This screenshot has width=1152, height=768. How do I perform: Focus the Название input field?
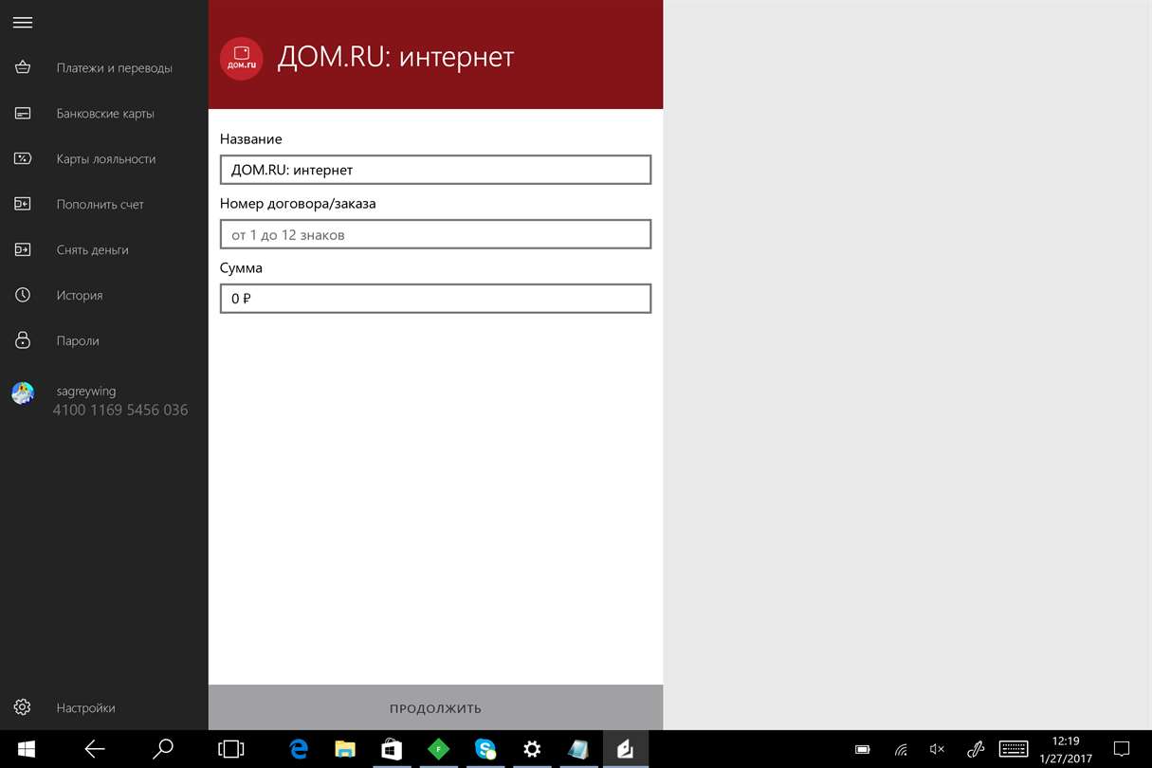point(435,170)
